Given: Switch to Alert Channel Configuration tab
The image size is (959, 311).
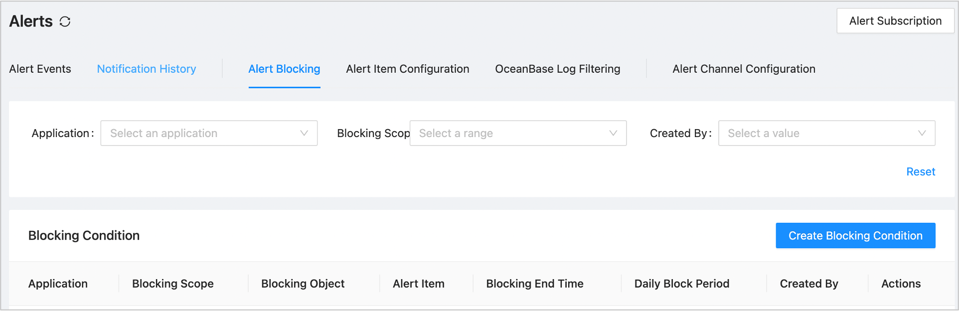Looking at the screenshot, I should (744, 69).
